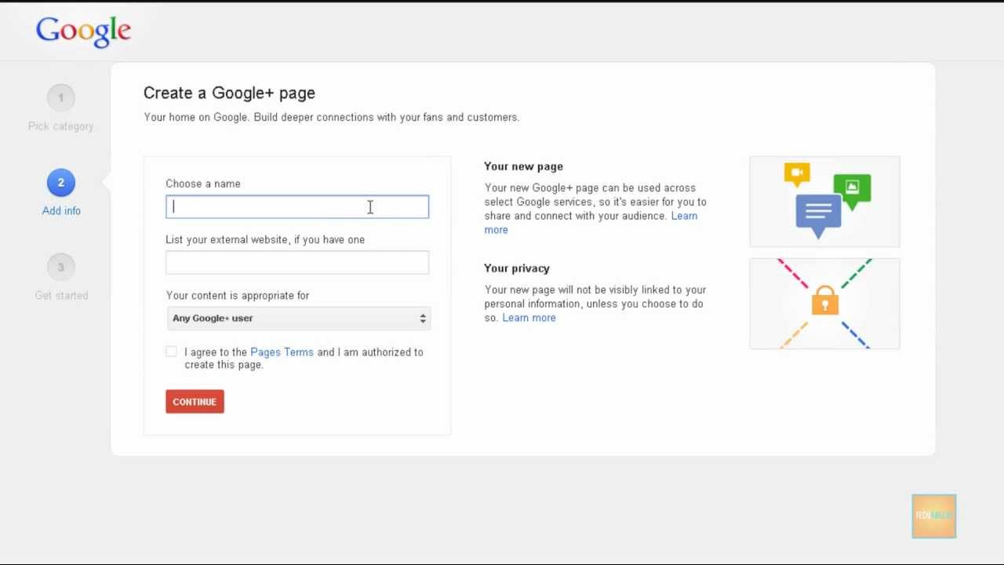Open the Pages Terms link
Image resolution: width=1004 pixels, height=565 pixels.
[x=282, y=352]
